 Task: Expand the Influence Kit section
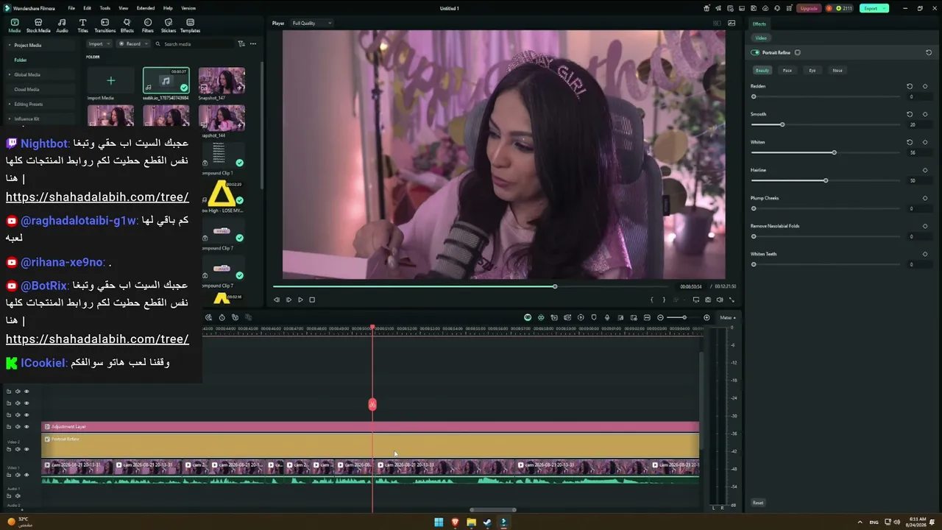point(10,119)
